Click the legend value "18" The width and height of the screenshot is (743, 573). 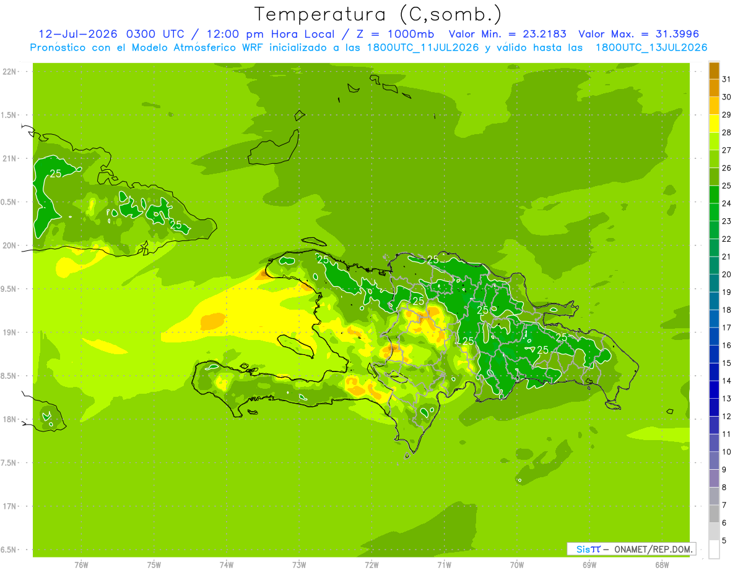[x=727, y=310]
